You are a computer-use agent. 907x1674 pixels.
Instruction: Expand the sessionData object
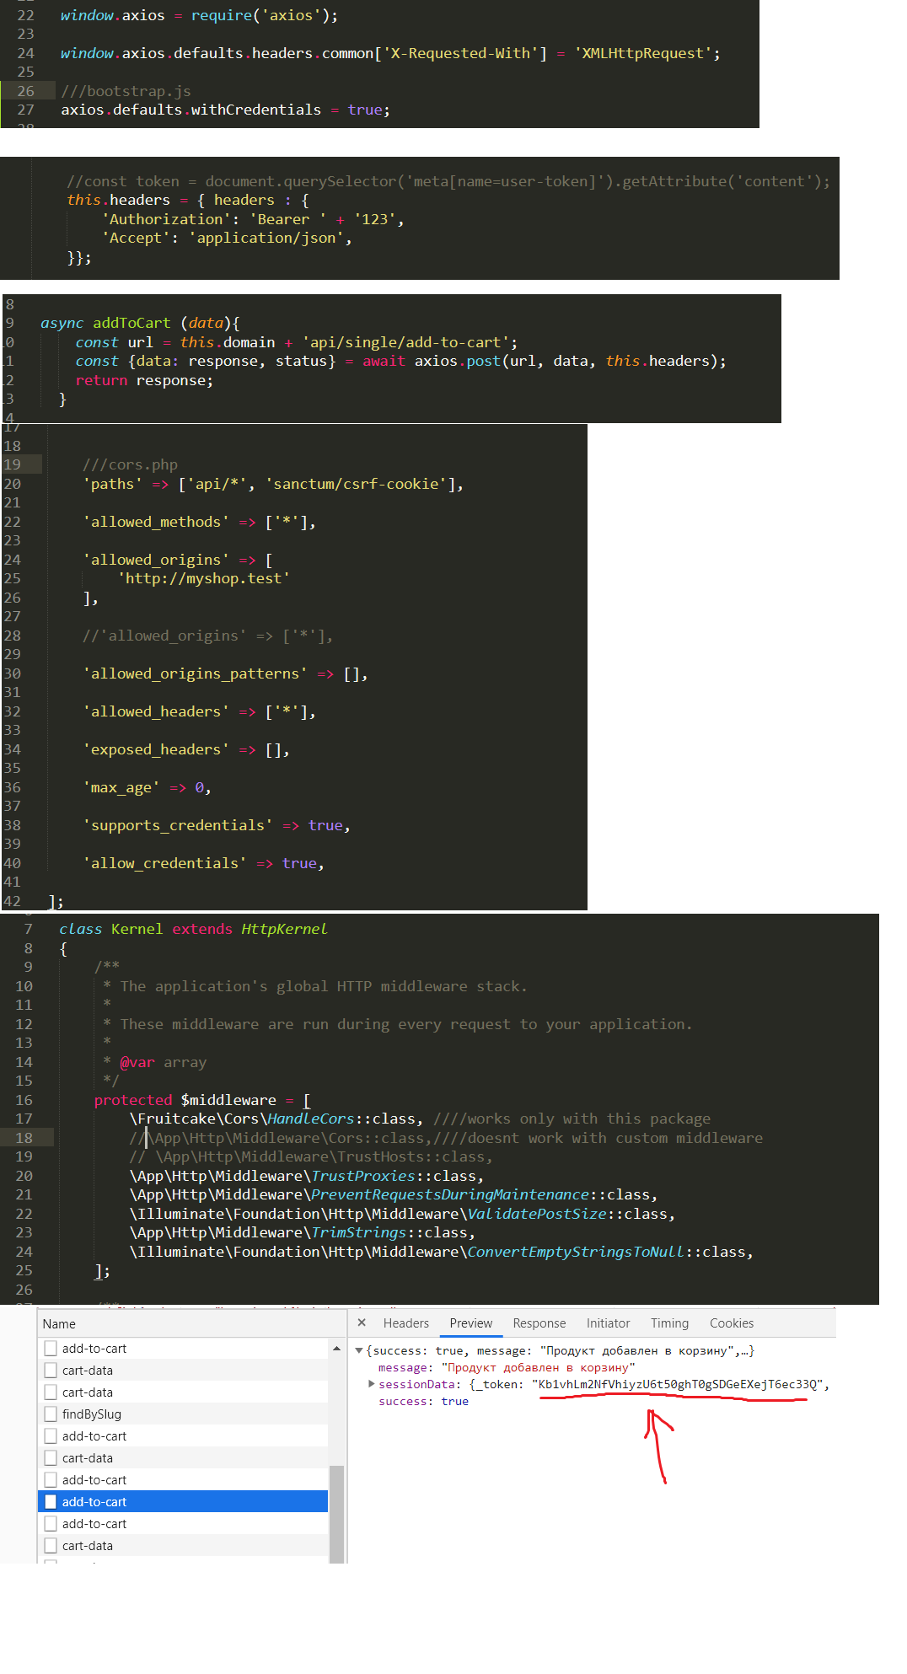coord(371,1384)
